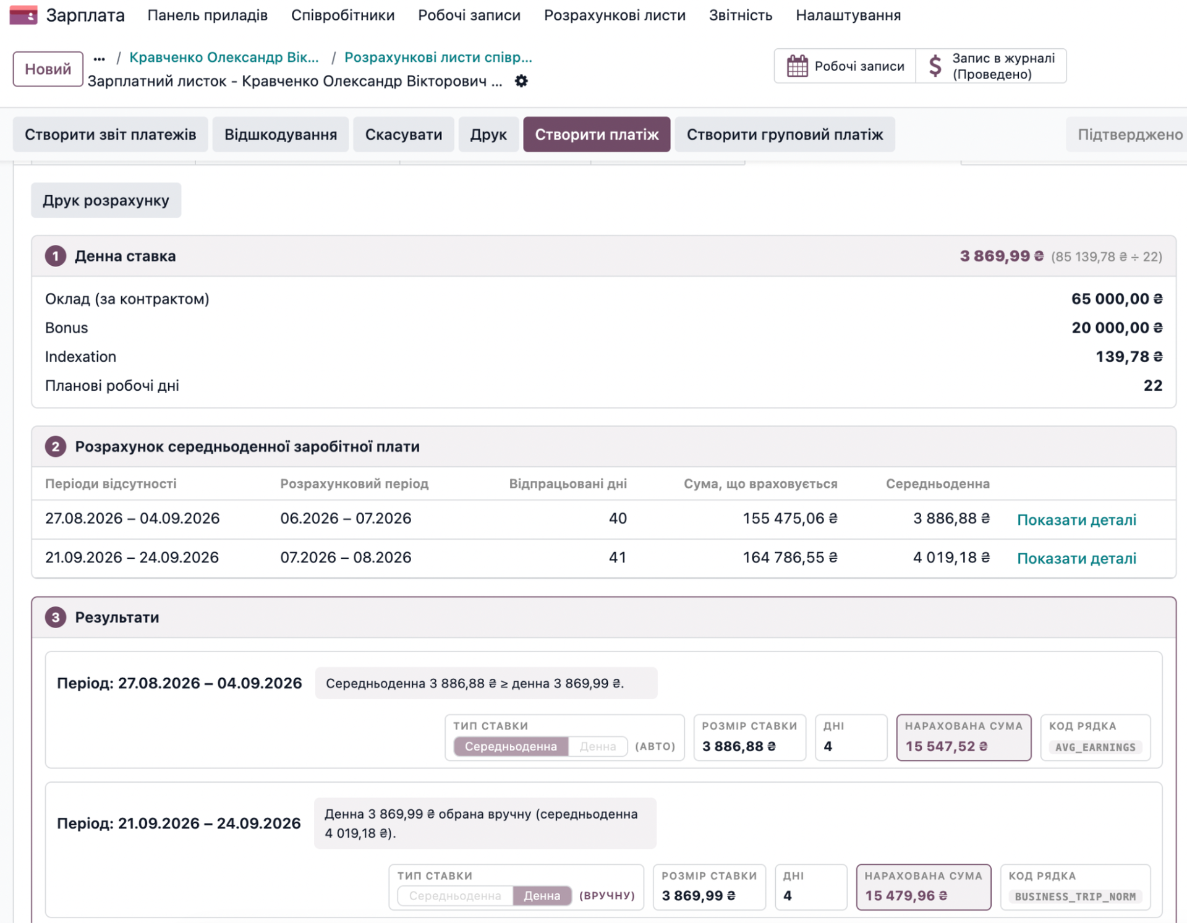Select Середньоденна rate for period 27.08.2026
This screenshot has height=923, width=1187.
point(511,746)
